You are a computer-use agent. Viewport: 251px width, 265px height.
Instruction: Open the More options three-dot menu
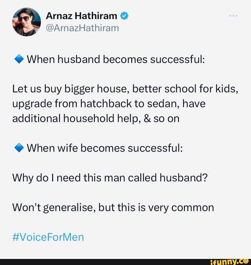coord(233,16)
